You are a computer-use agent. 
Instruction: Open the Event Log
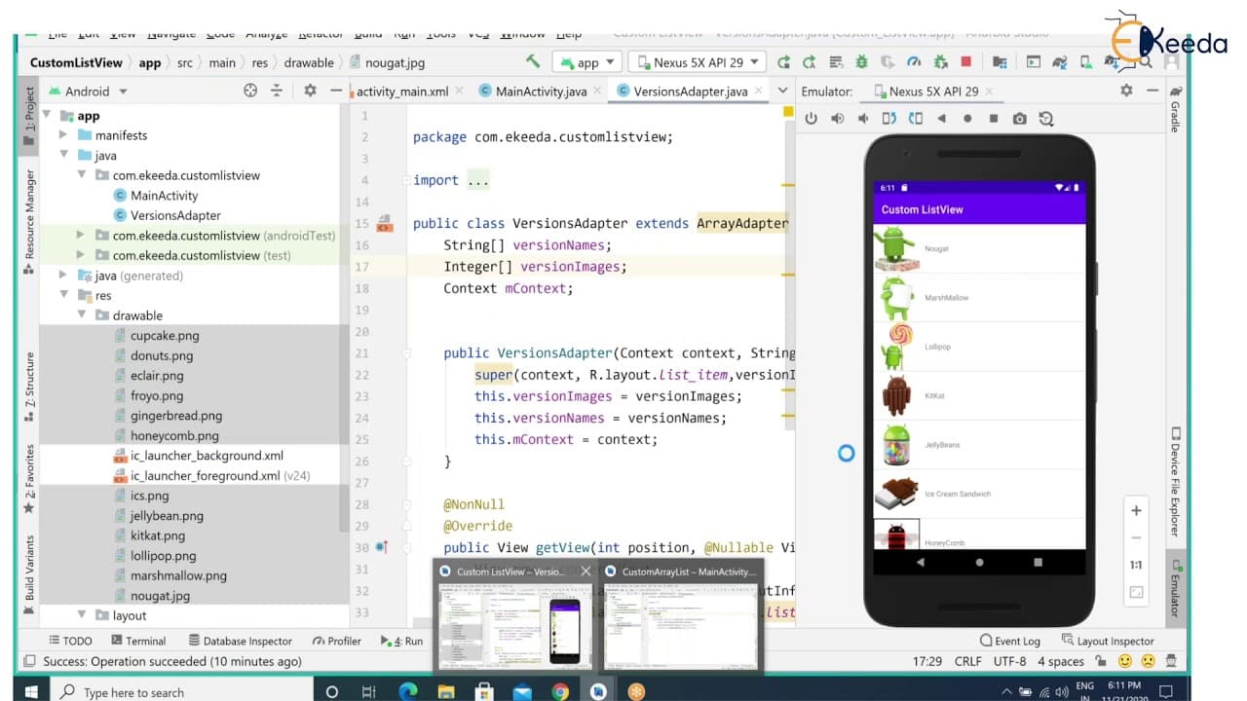(1010, 641)
